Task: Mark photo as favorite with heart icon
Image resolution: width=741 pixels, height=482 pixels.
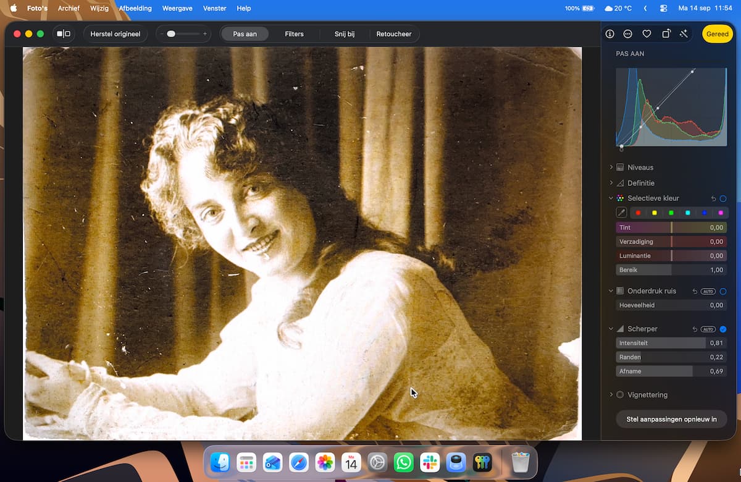Action: pyautogui.click(x=647, y=34)
